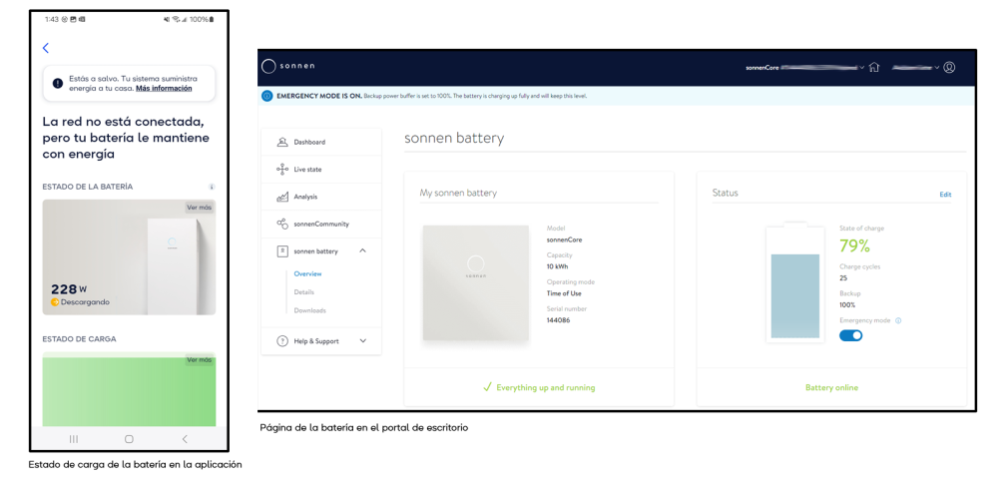Click the 'Battery online' status text
The width and height of the screenshot is (1006, 480).
831,387
